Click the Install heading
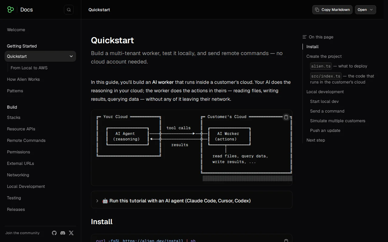The width and height of the screenshot is (388, 242). tap(102, 222)
